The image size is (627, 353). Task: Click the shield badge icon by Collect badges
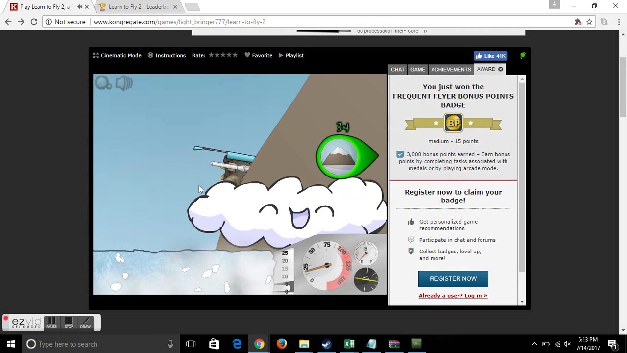point(411,252)
